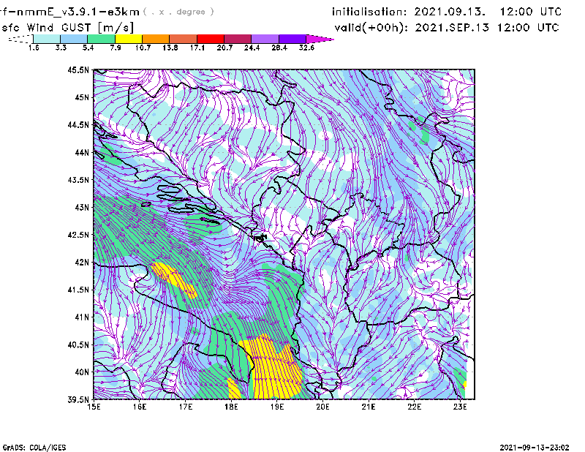The image size is (585, 452).
Task: Click the 15E longitude label
Action: pyautogui.click(x=94, y=407)
